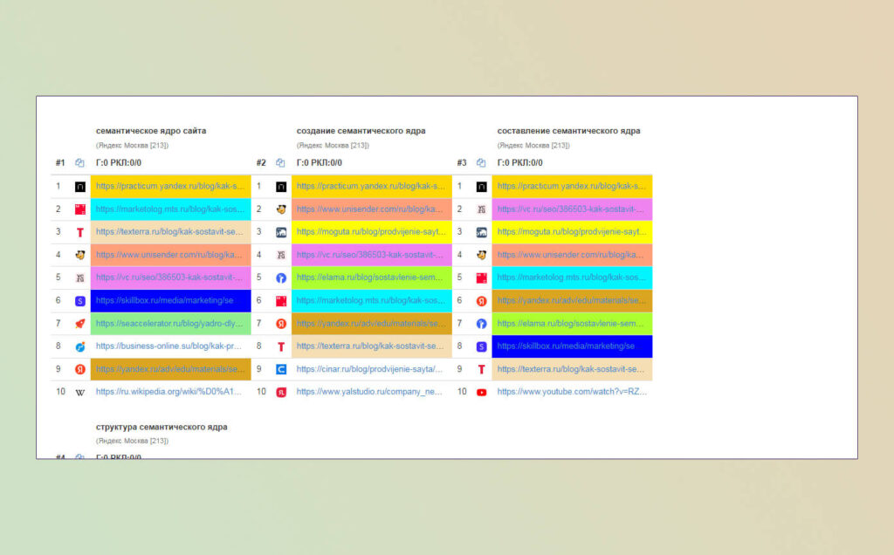Image resolution: width=894 pixels, height=555 pixels.
Task: Open the ru.wikipedia.org link in first column
Action: pos(168,392)
